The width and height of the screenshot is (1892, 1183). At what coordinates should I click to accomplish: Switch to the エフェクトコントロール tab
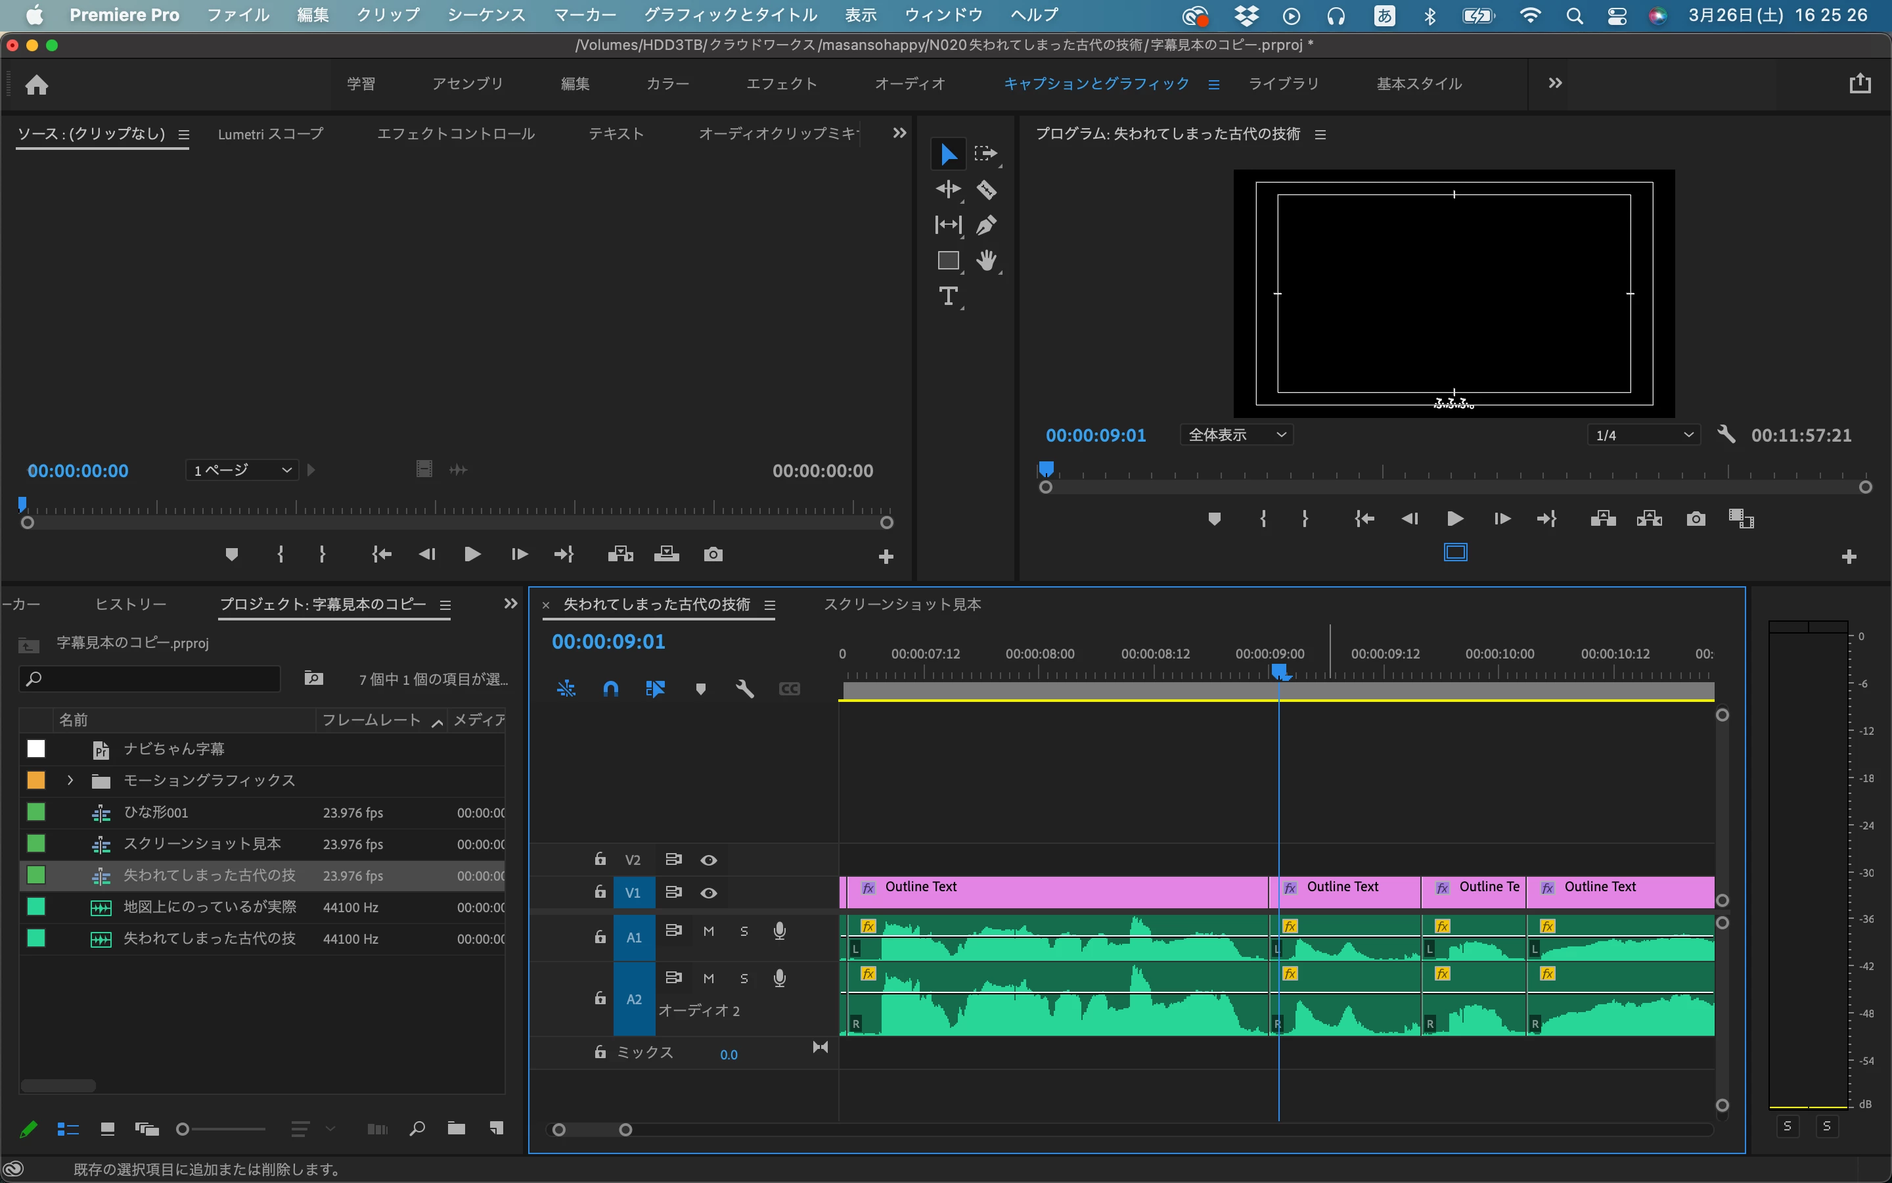pyautogui.click(x=456, y=134)
